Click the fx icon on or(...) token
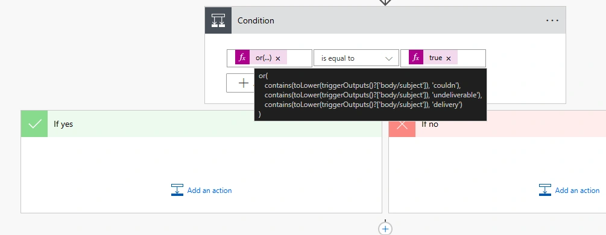 (242, 58)
